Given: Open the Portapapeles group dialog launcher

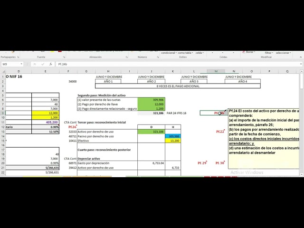Looking at the screenshot, I should pyautogui.click(x=17, y=57).
